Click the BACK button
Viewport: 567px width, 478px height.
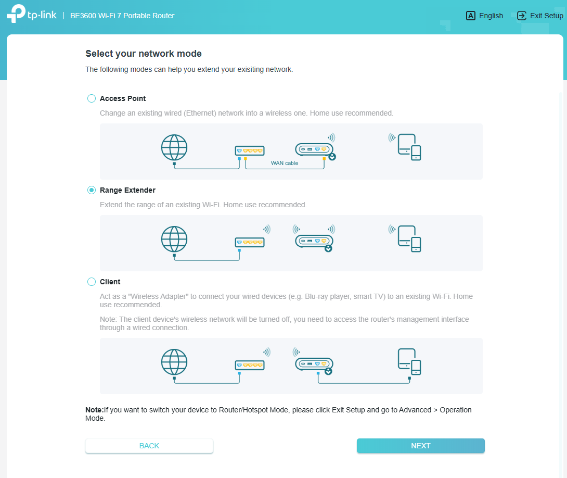click(x=149, y=446)
